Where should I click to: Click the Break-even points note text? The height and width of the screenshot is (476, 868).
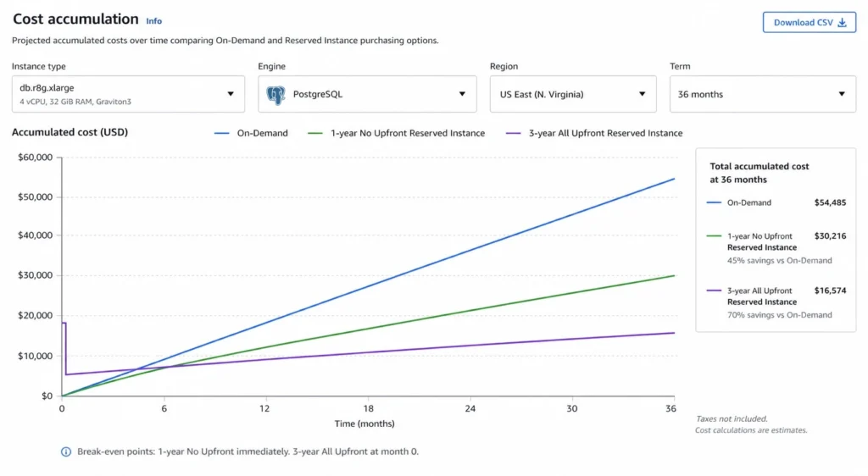pos(248,451)
